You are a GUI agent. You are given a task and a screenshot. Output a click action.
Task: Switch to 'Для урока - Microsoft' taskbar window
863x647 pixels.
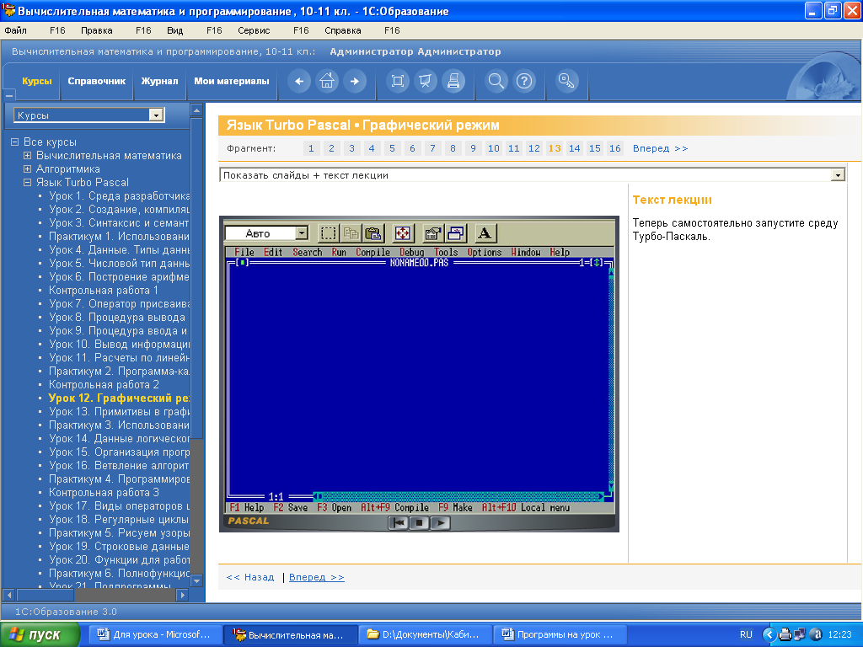coord(155,634)
